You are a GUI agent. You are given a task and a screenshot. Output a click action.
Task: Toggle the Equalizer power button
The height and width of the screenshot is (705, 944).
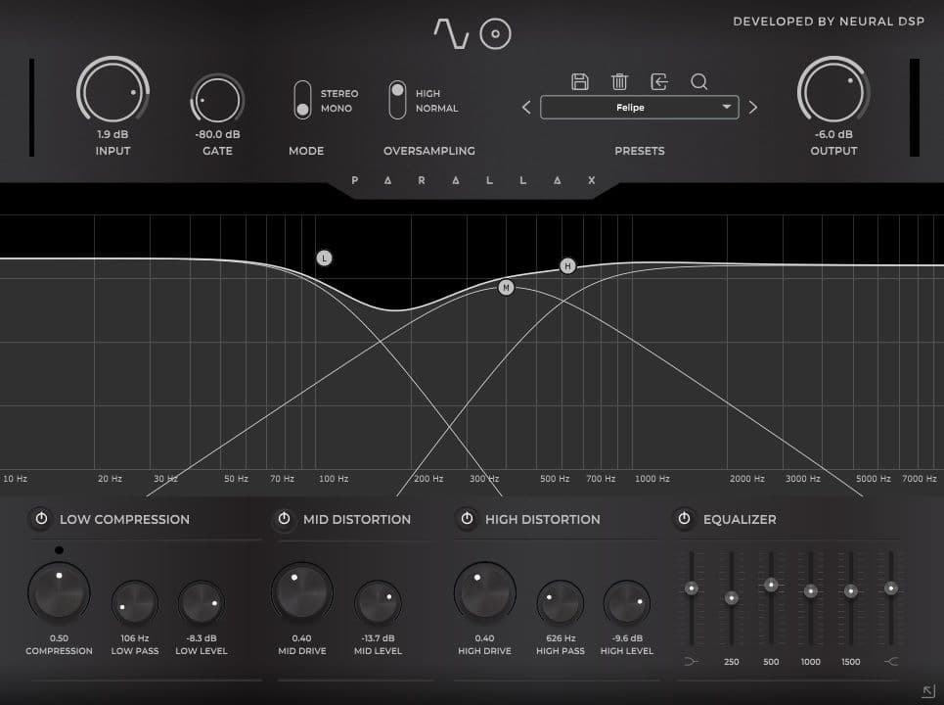click(684, 519)
